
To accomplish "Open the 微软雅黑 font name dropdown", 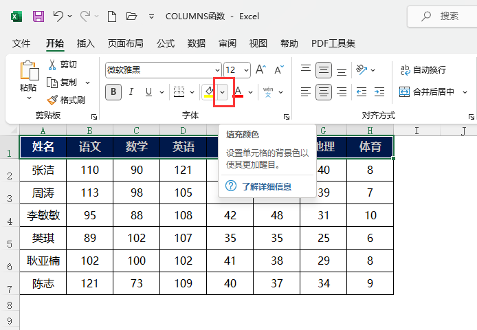I will click(x=217, y=70).
